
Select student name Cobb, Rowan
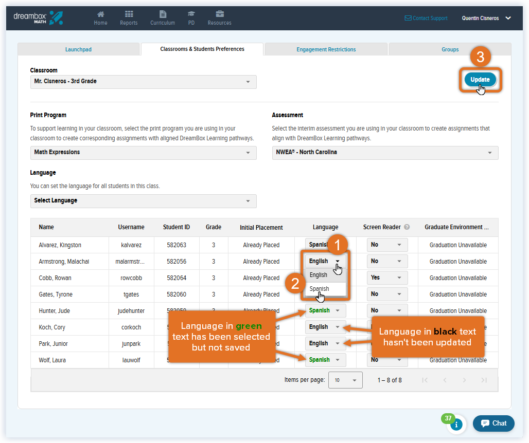[x=55, y=278]
